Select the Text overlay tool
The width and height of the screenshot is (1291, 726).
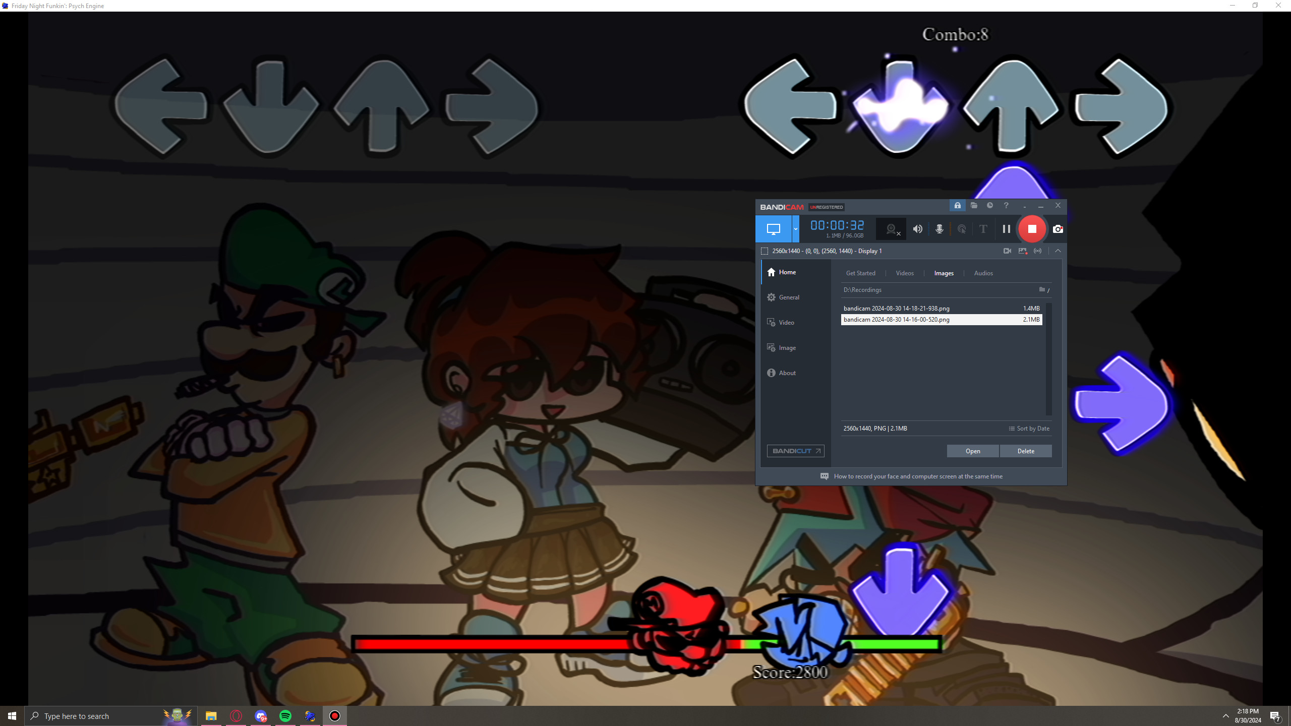tap(982, 229)
